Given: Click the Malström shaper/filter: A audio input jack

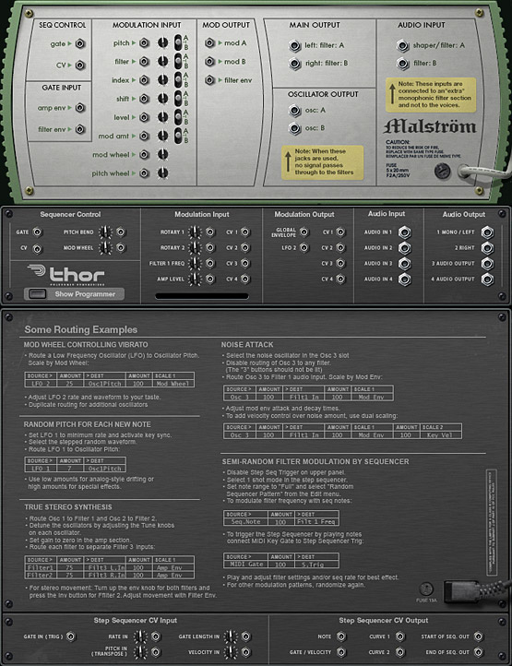Looking at the screenshot, I should [402, 45].
